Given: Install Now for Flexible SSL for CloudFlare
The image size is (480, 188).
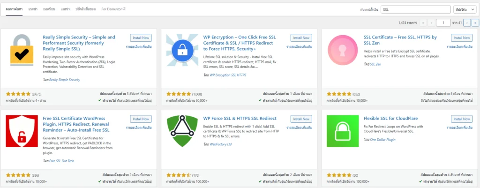Looking at the screenshot, I should pyautogui.click(x=462, y=119).
